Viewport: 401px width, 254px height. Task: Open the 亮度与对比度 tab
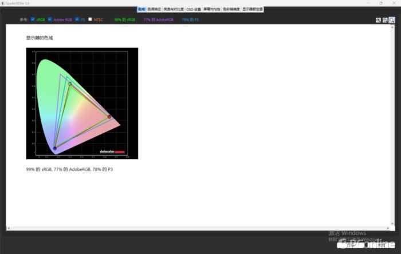[174, 10]
